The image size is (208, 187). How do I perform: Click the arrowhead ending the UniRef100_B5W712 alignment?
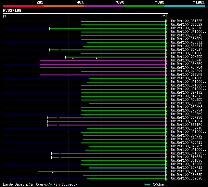click(166, 168)
